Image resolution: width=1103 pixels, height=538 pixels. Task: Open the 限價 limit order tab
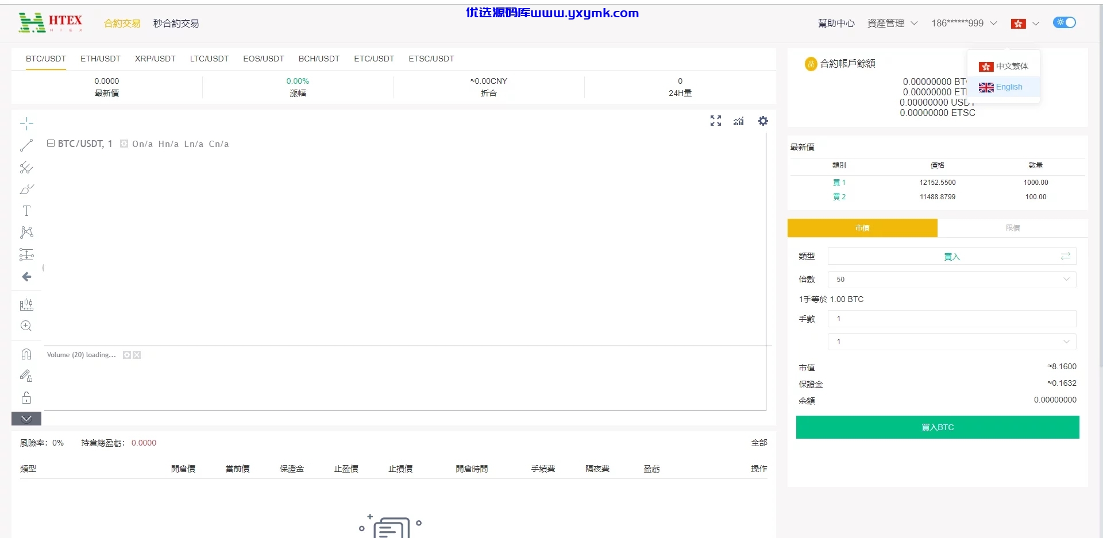click(1013, 228)
